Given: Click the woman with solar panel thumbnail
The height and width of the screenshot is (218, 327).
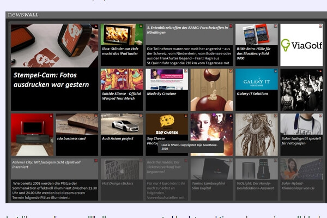Looking at the screenshot, I should (x=301, y=169).
